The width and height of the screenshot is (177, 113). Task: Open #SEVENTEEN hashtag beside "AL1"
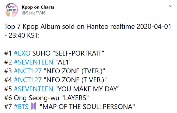(x=33, y=62)
